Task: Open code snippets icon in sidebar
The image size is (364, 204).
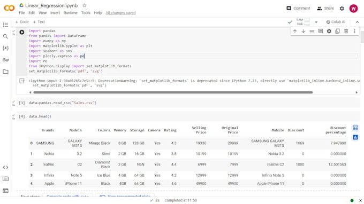Action: coord(5,167)
